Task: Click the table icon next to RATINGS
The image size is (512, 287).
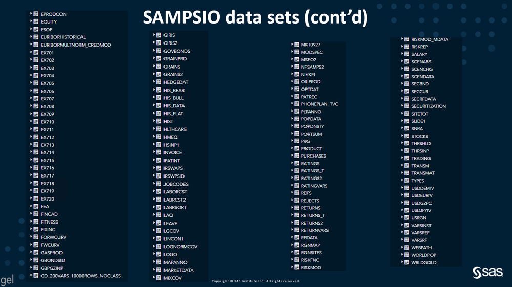Action: 297,164
